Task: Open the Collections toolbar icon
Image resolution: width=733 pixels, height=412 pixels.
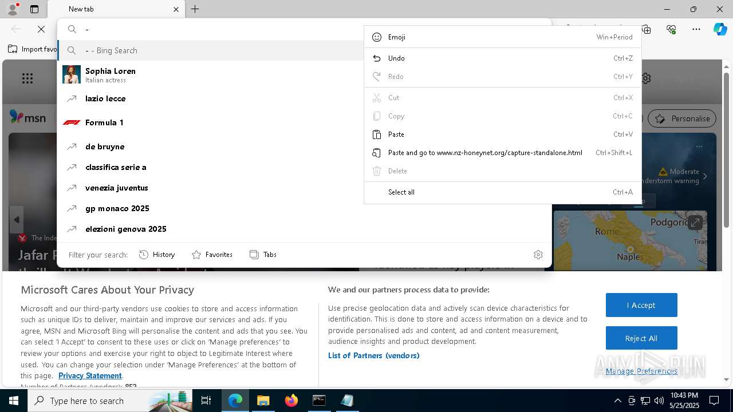Action: pos(646,29)
